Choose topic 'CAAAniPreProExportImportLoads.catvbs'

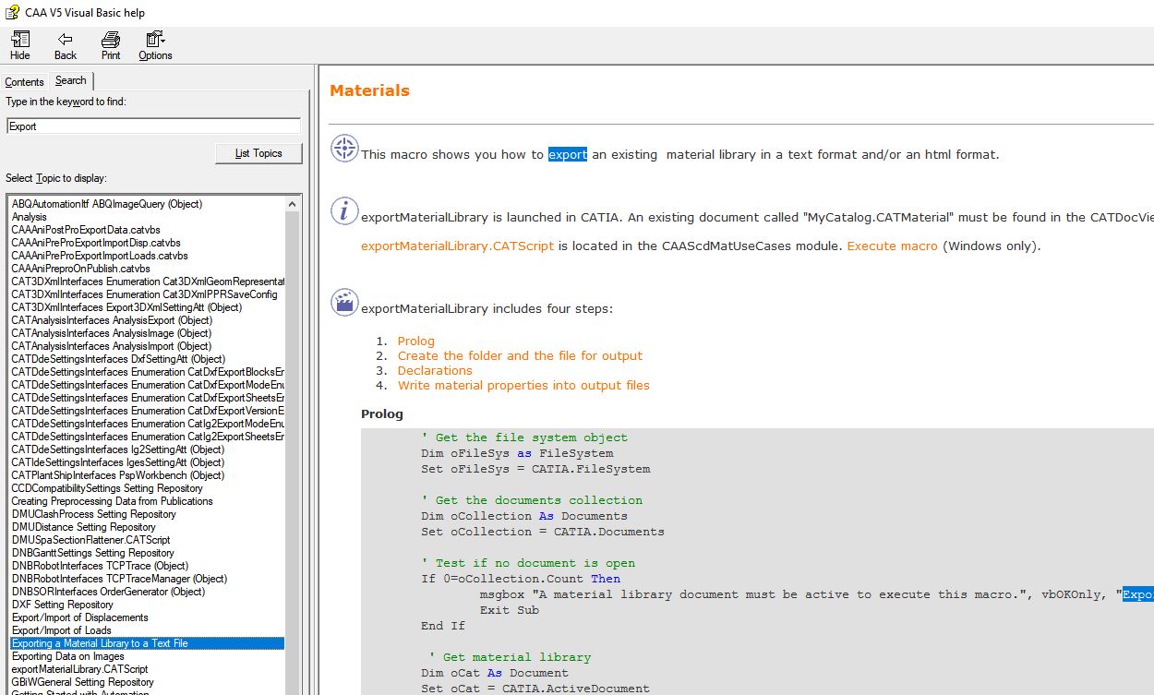pyautogui.click(x=100, y=256)
